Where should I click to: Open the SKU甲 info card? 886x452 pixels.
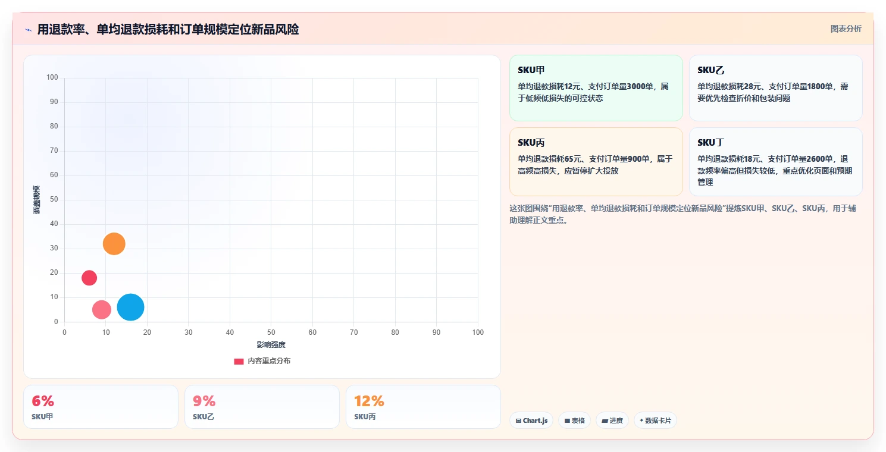coord(596,88)
